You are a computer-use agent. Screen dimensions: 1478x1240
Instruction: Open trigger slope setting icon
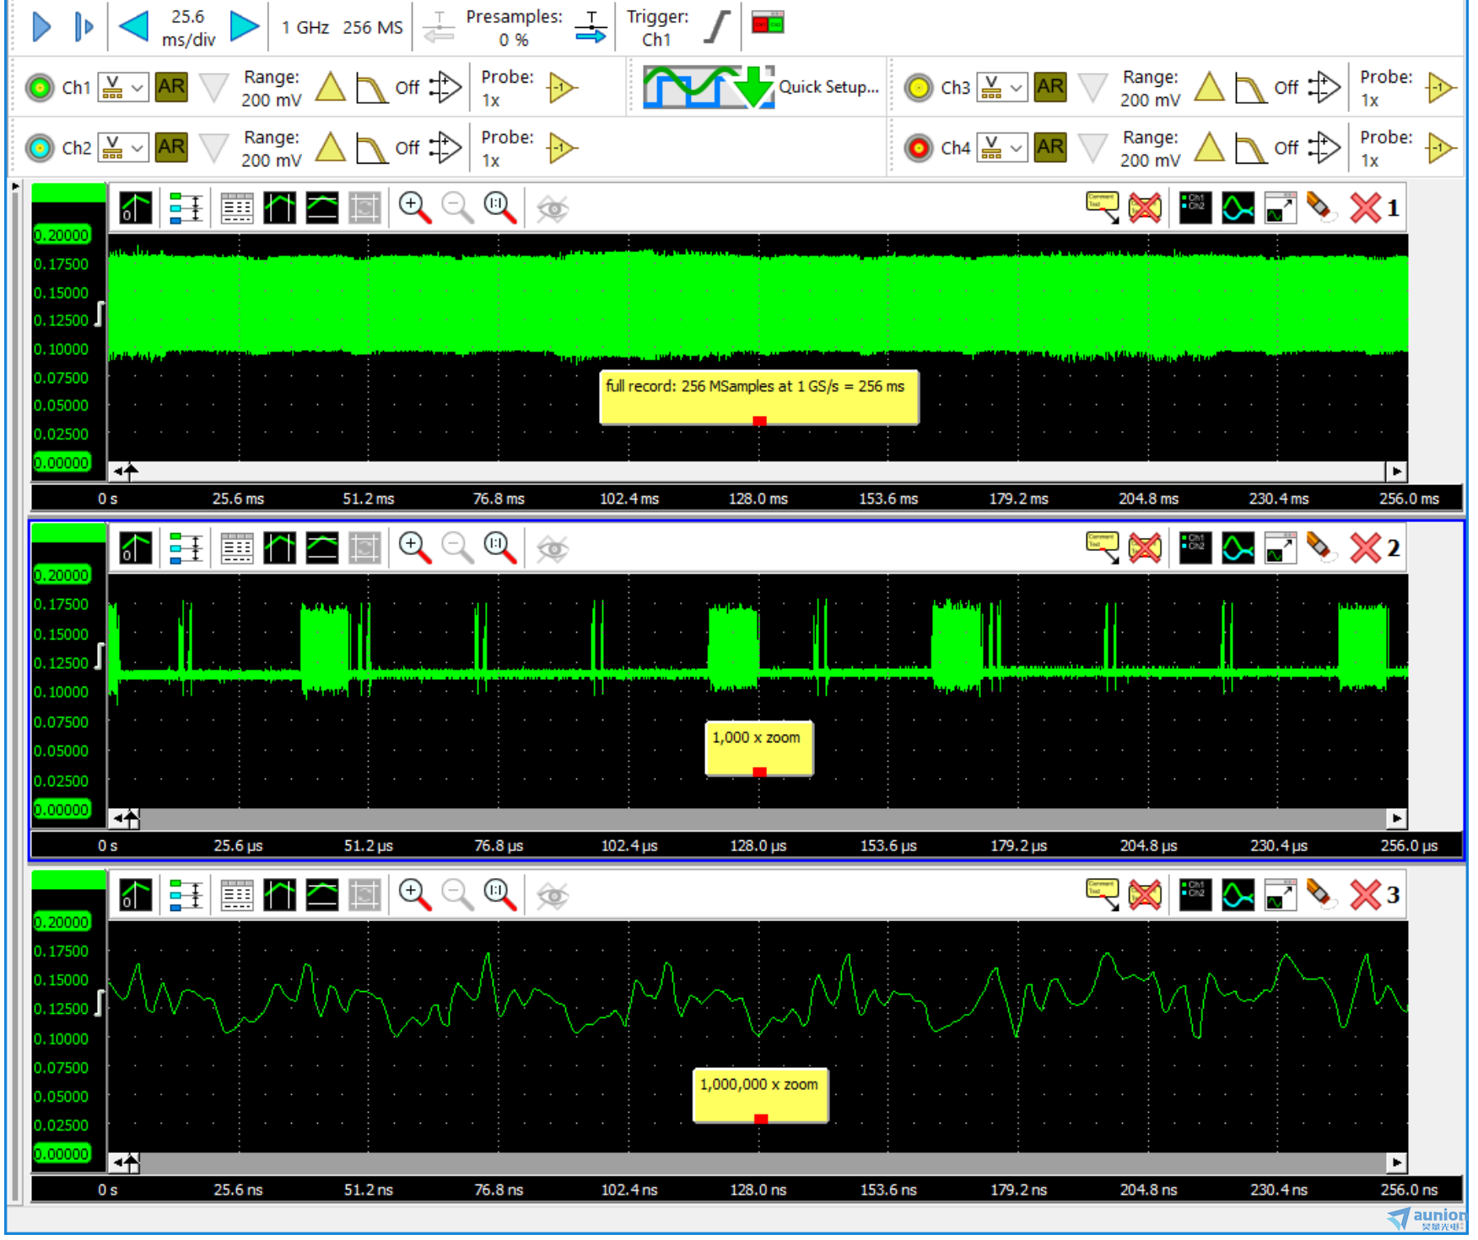click(x=716, y=26)
